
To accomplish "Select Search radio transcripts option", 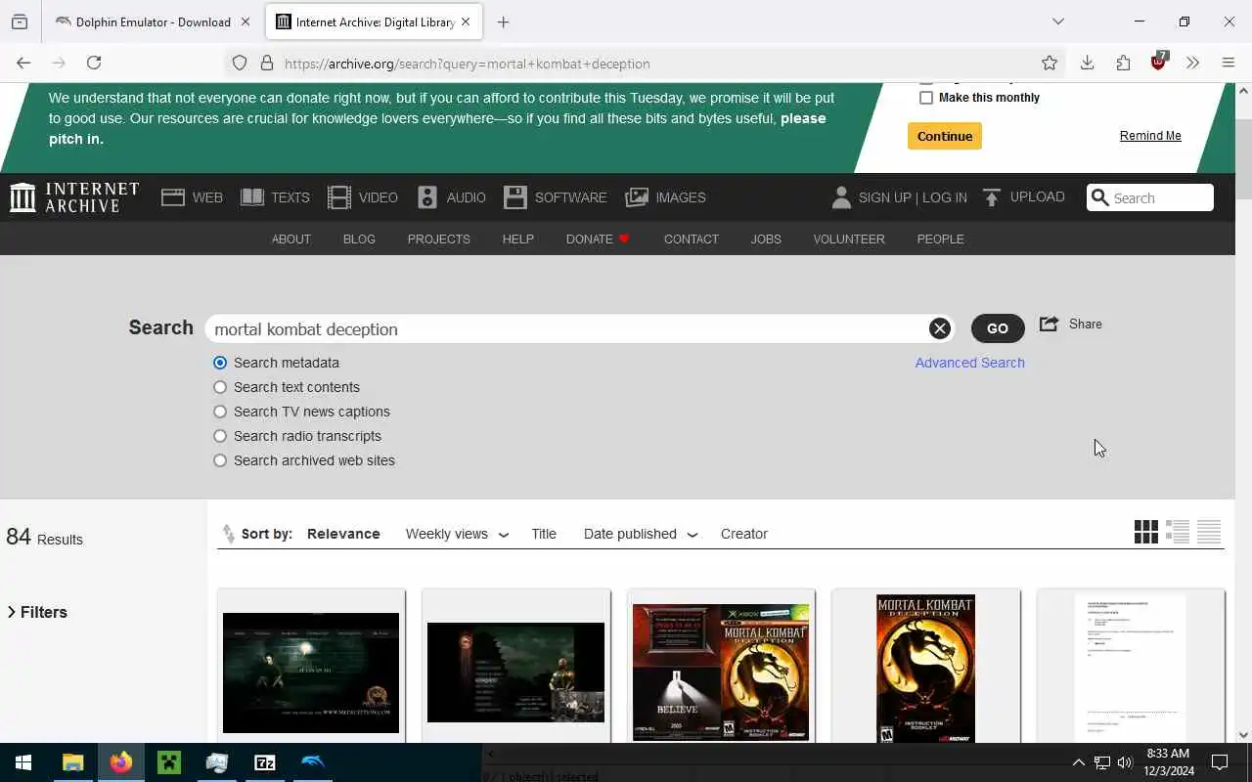I will 220,436.
